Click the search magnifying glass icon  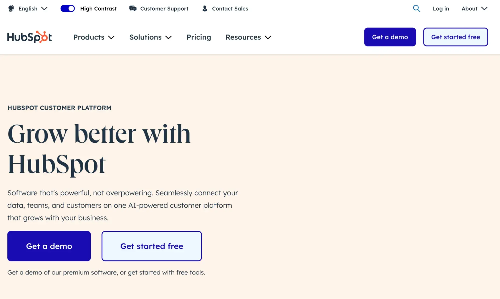(x=416, y=8)
